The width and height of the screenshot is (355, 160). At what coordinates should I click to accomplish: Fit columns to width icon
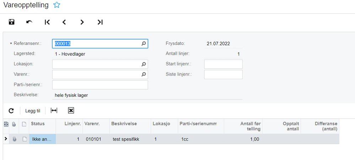tap(54, 110)
